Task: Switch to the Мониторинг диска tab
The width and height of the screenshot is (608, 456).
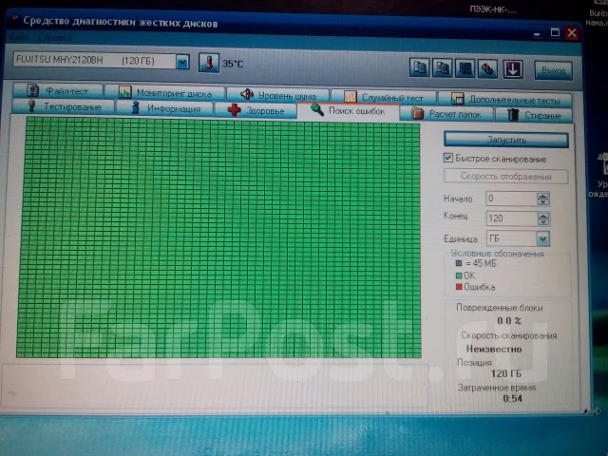Action: 165,93
